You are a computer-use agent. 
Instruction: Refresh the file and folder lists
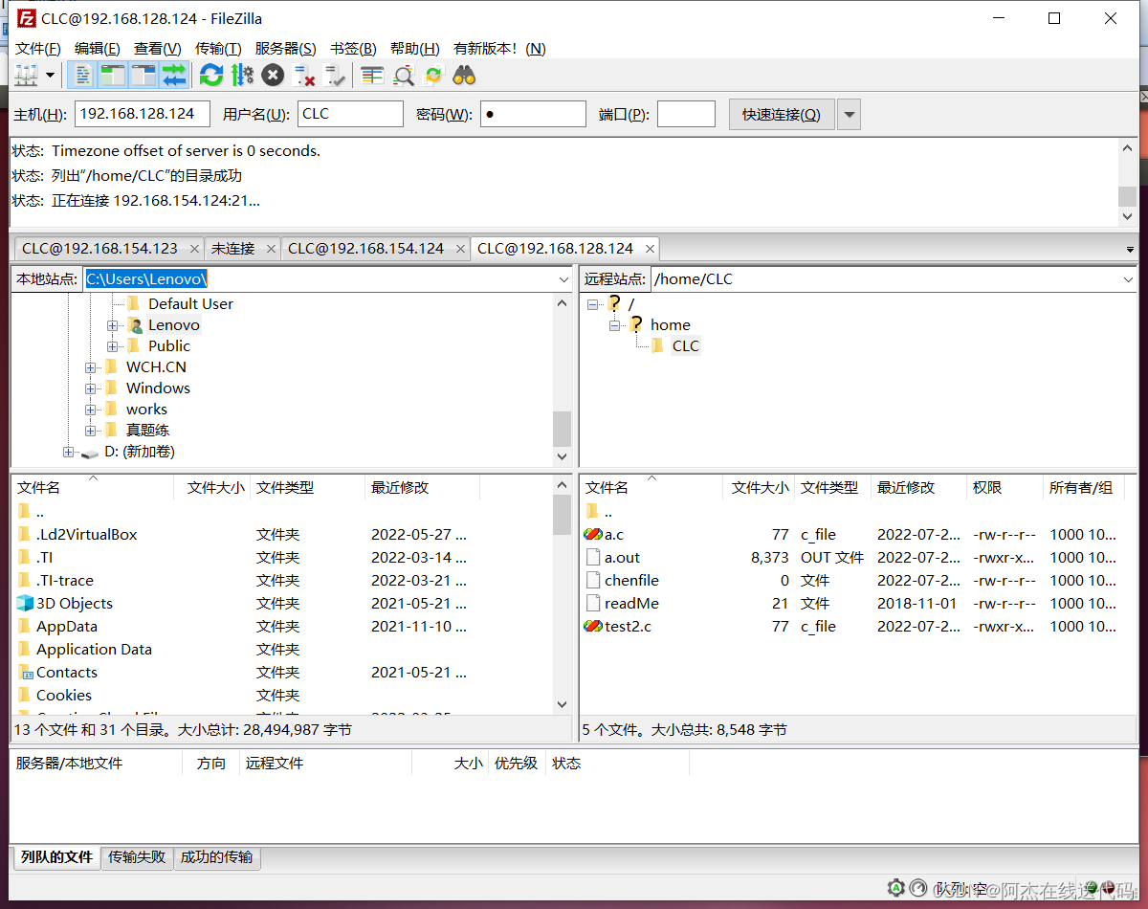point(211,75)
